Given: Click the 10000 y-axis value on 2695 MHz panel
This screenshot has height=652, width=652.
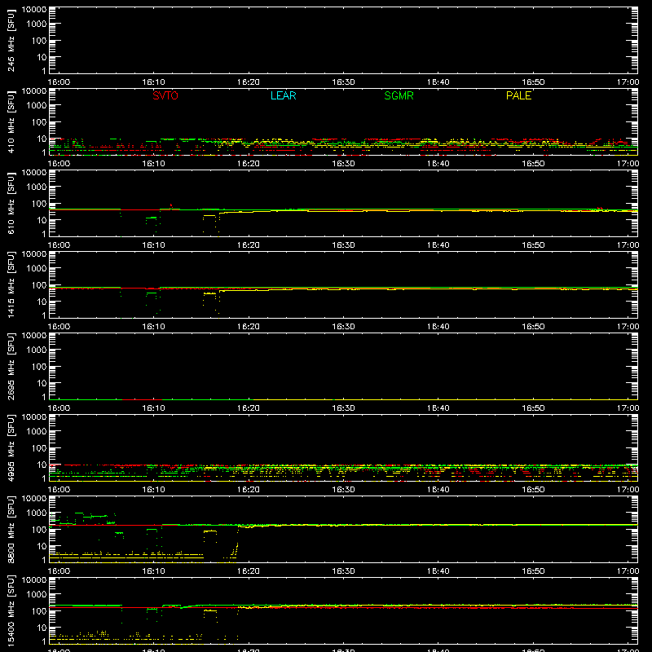Looking at the screenshot, I should [34, 336].
